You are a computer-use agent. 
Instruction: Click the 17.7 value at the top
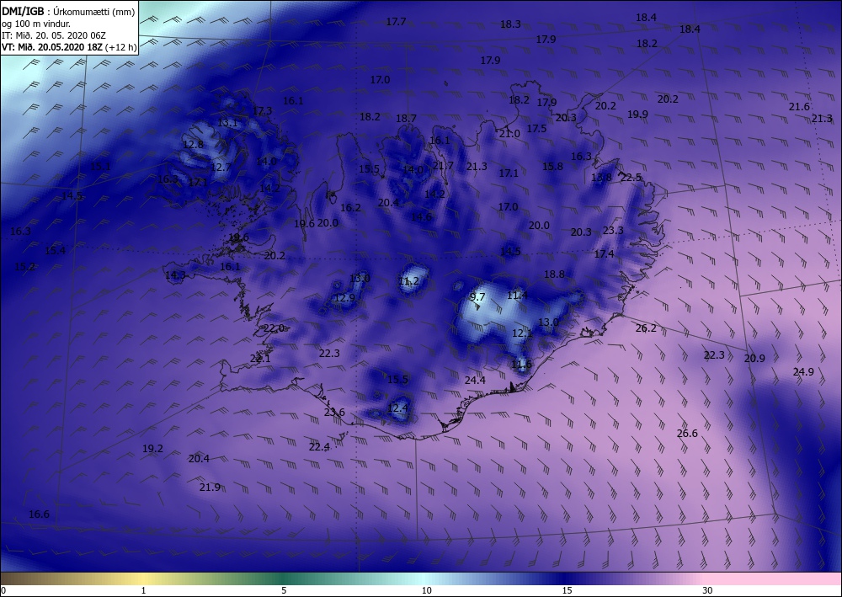[x=396, y=22]
